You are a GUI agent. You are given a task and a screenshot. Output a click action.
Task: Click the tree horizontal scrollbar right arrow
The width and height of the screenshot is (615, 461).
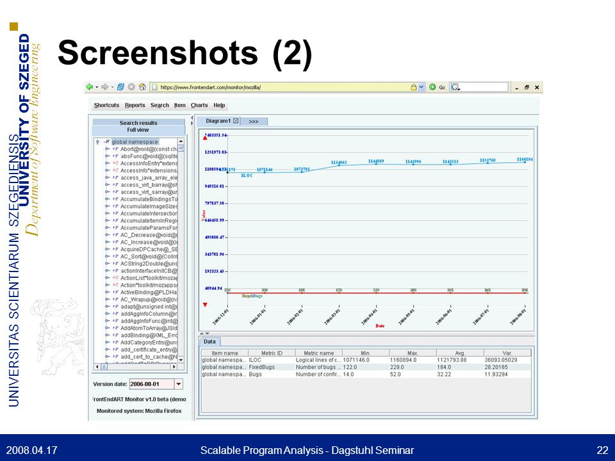[174, 367]
